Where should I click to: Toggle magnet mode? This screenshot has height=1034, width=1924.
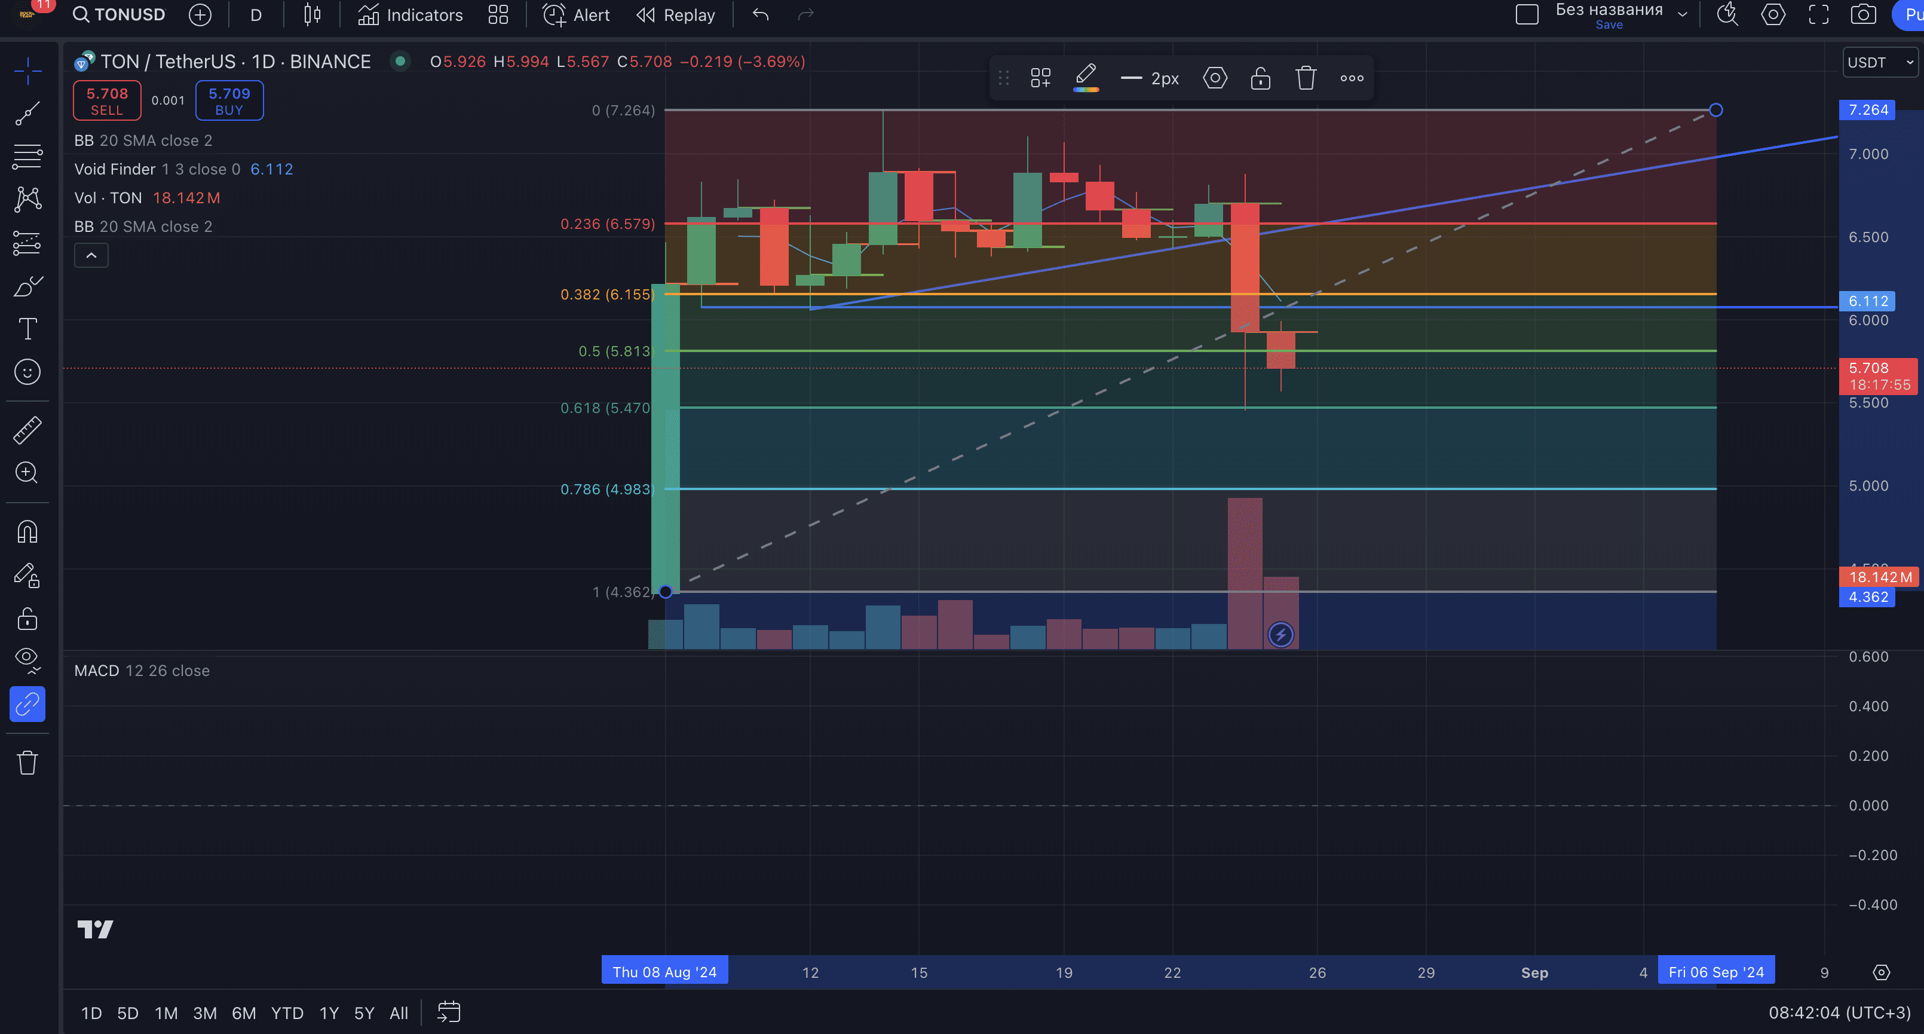(27, 532)
